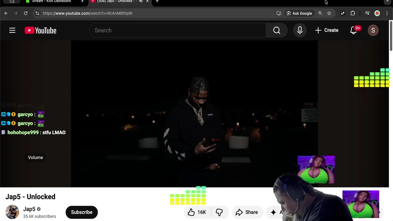Screen dimensions: 393x221
Task: Click Ask Google button in address bar
Action: point(299,13)
